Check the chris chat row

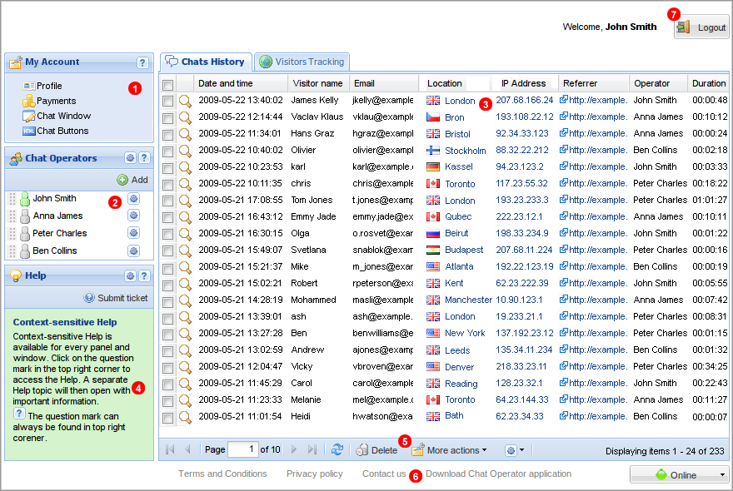point(167,184)
